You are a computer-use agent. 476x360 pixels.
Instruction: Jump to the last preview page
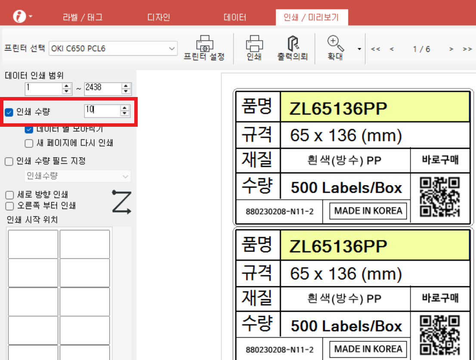point(467,49)
